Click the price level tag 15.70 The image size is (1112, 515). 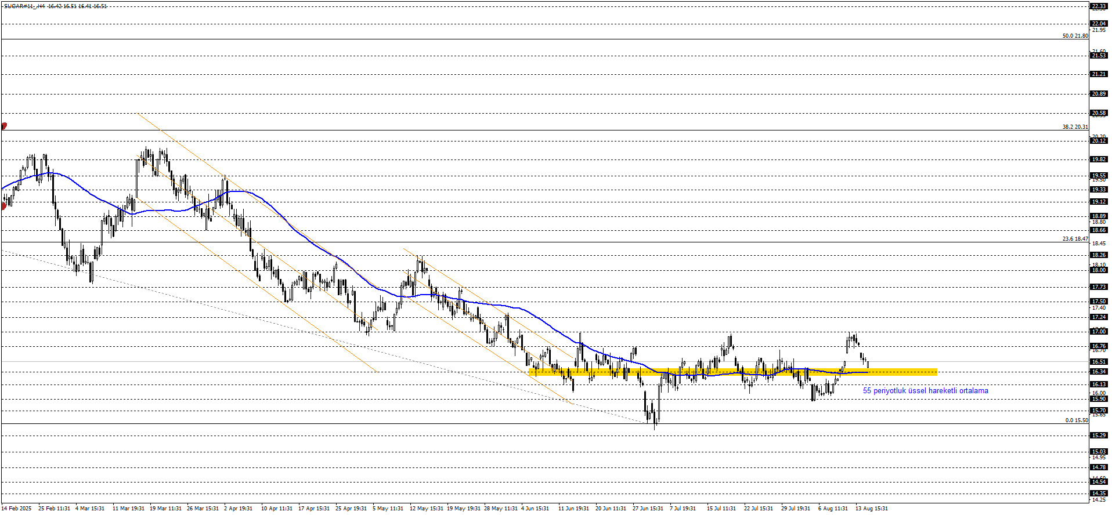click(x=1099, y=411)
